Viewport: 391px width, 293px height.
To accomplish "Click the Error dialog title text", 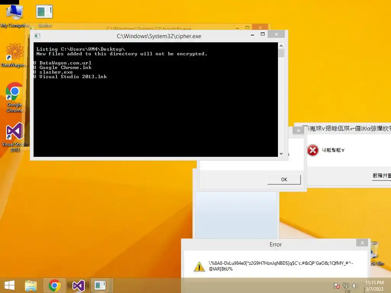I will pyautogui.click(x=276, y=245).
